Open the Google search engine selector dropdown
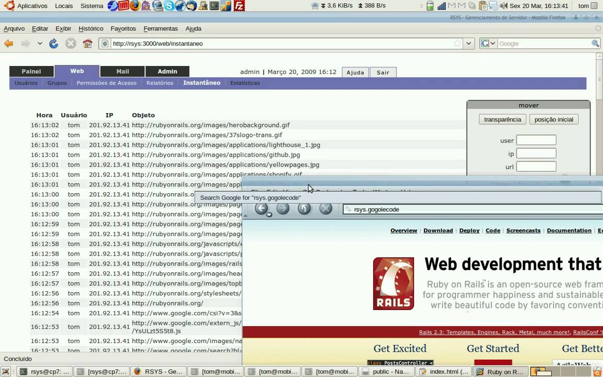Image resolution: width=603 pixels, height=377 pixels. coord(488,43)
